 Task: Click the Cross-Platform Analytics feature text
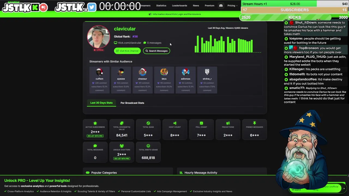(x=20, y=191)
